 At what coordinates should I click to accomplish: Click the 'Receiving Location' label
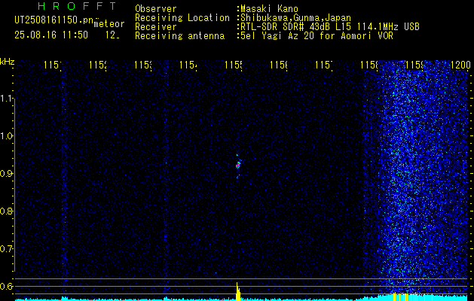[182, 18]
